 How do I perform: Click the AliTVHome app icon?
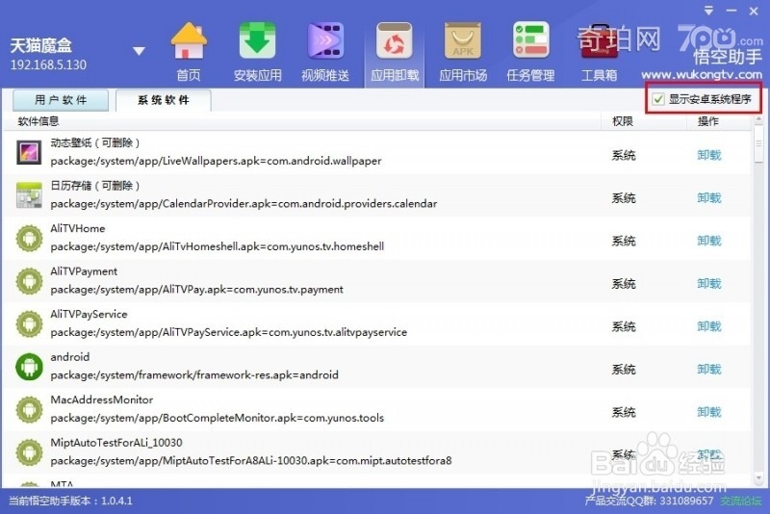pyautogui.click(x=29, y=238)
